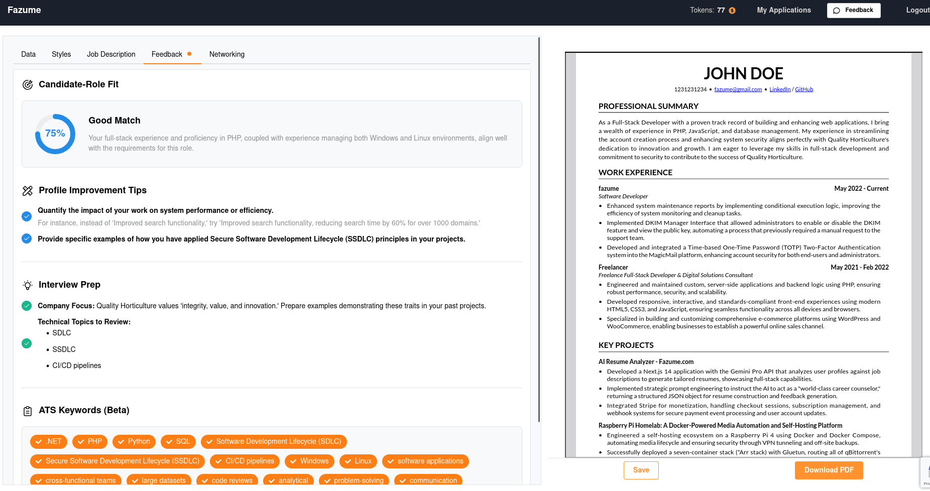
Task: Click blue check beside Quantify the impact tip
Action: (27, 216)
